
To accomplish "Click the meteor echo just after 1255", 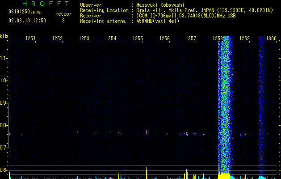I will 147,132.
